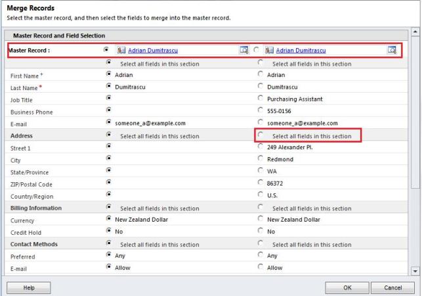Choose right Select all fields in Contact Methods
The image size is (422, 296).
[x=261, y=243]
